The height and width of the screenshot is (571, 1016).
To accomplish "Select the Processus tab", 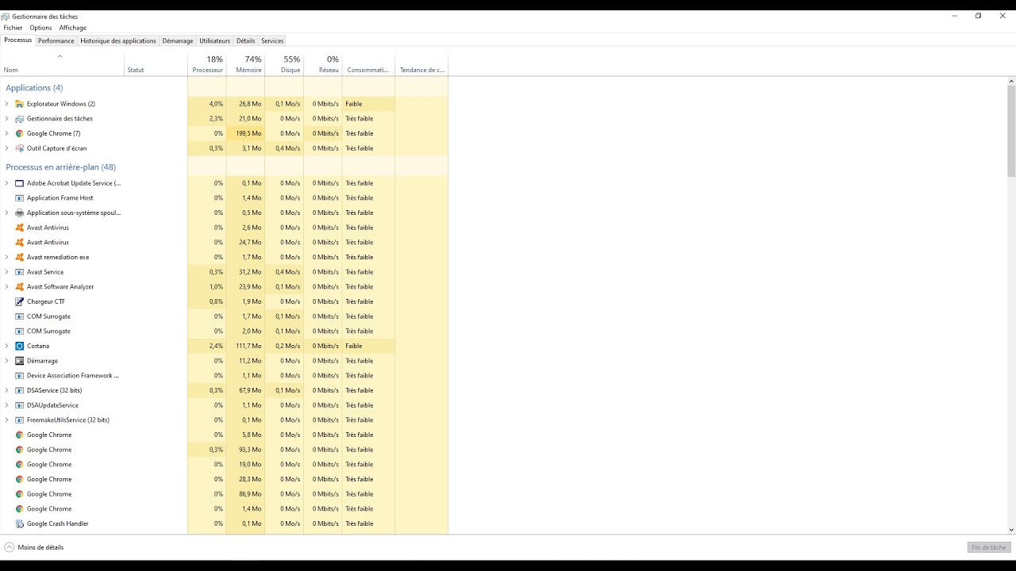I will pyautogui.click(x=18, y=40).
